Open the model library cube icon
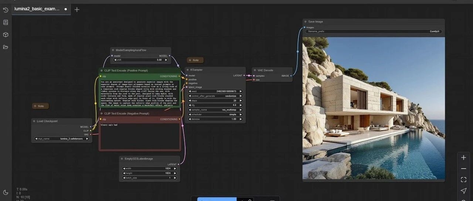The width and height of the screenshot is (473, 201). 6,35
